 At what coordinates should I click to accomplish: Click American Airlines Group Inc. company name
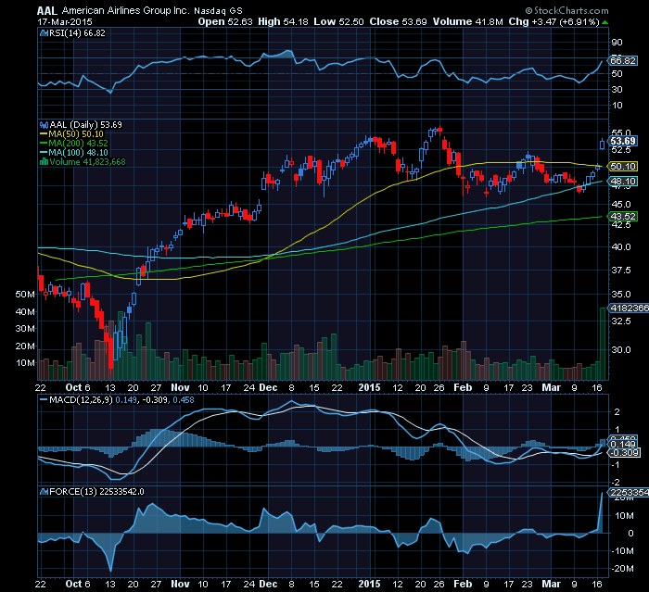coord(125,10)
